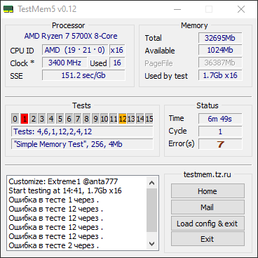Image resolution: width=258 pixels, height=258 pixels.
Task: Click the Error(s) count 7 field
Action: (x=220, y=144)
